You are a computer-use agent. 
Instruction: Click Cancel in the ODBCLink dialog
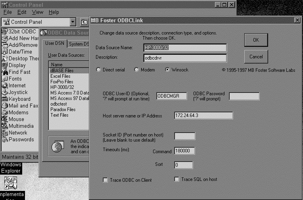click(x=256, y=57)
